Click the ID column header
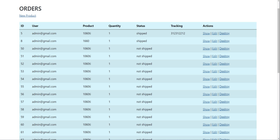Screen dimensions: 280x140 click(x=22, y=26)
